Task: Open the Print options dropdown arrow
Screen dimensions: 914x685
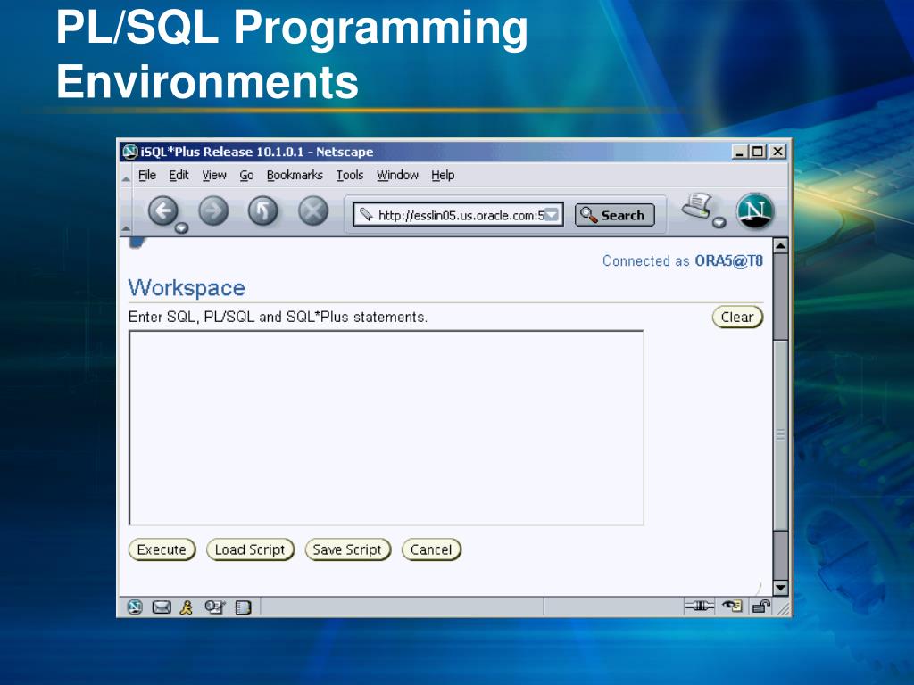Action: tap(720, 222)
